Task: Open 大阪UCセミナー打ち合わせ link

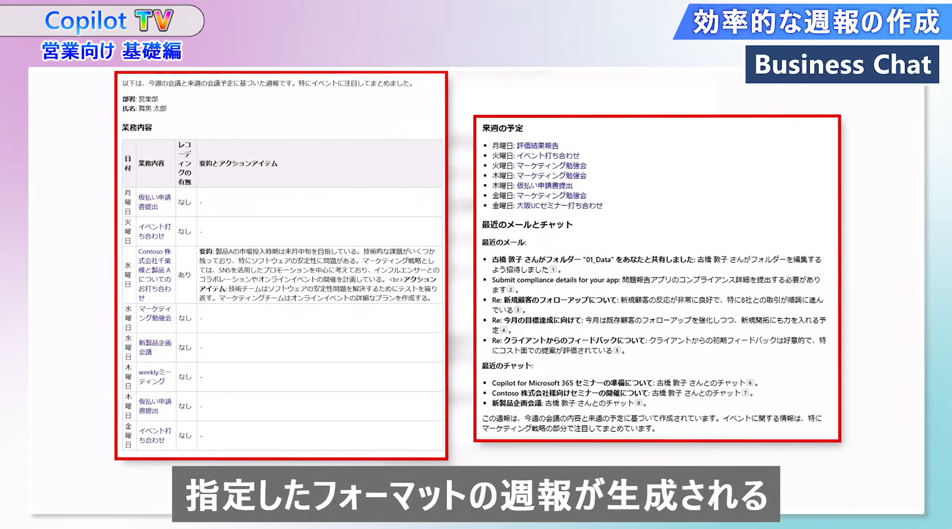Action: tap(559, 206)
